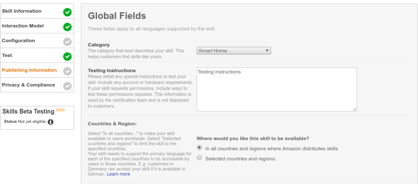The width and height of the screenshot is (418, 184).
Task: Grab the text area resize handle
Action: 354,109
